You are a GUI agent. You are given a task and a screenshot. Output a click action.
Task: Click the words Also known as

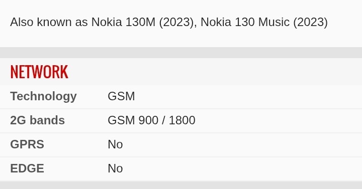(49, 22)
